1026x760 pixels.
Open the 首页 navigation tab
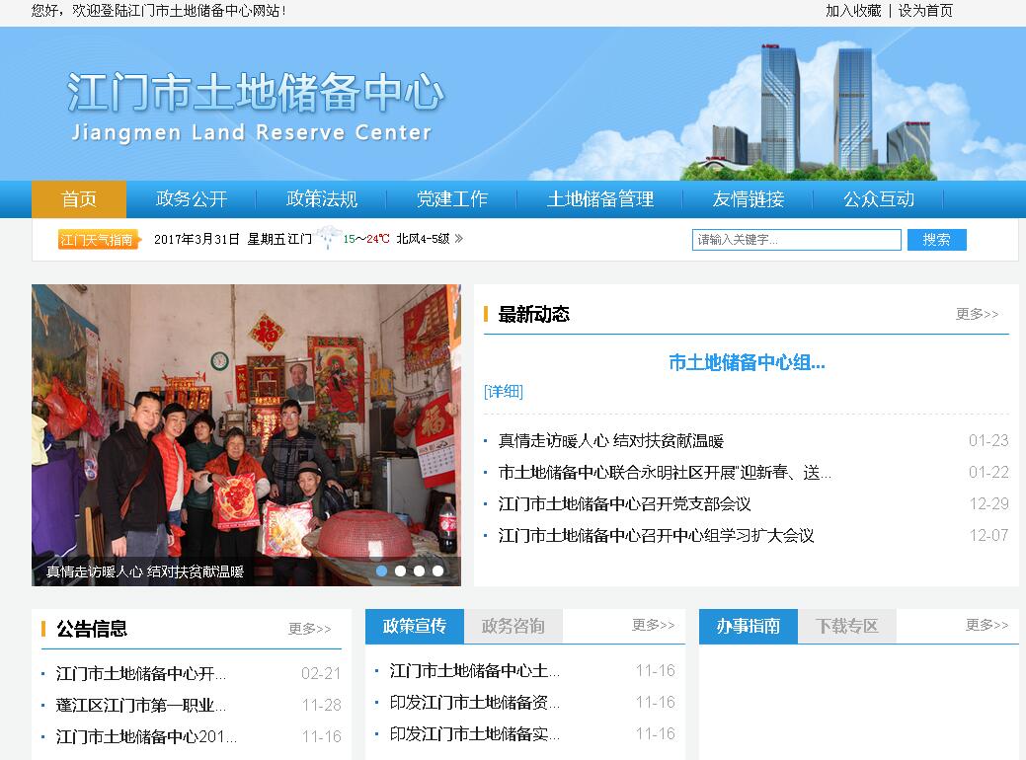pos(79,198)
